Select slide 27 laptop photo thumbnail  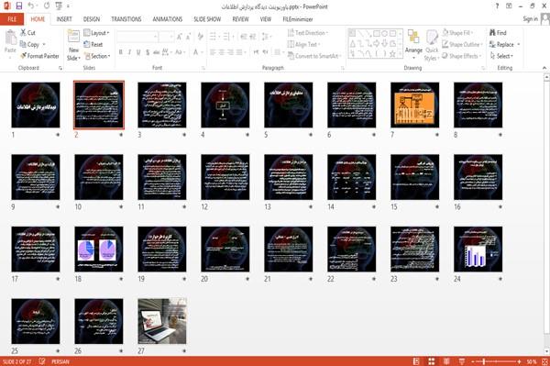(x=162, y=321)
